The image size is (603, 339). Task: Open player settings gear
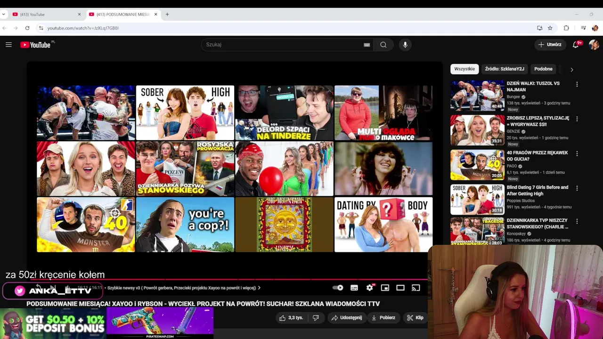point(370,288)
